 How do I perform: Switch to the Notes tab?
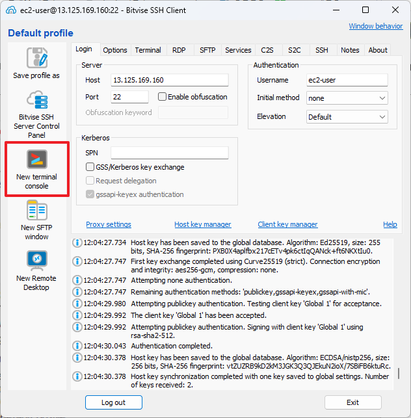[350, 50]
